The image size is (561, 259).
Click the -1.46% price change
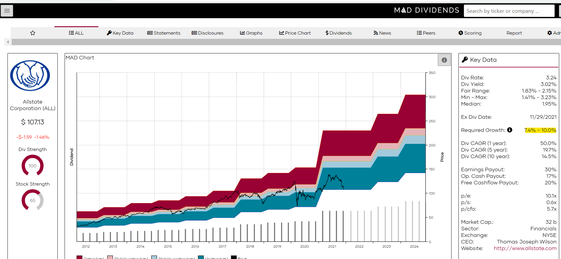(x=42, y=137)
